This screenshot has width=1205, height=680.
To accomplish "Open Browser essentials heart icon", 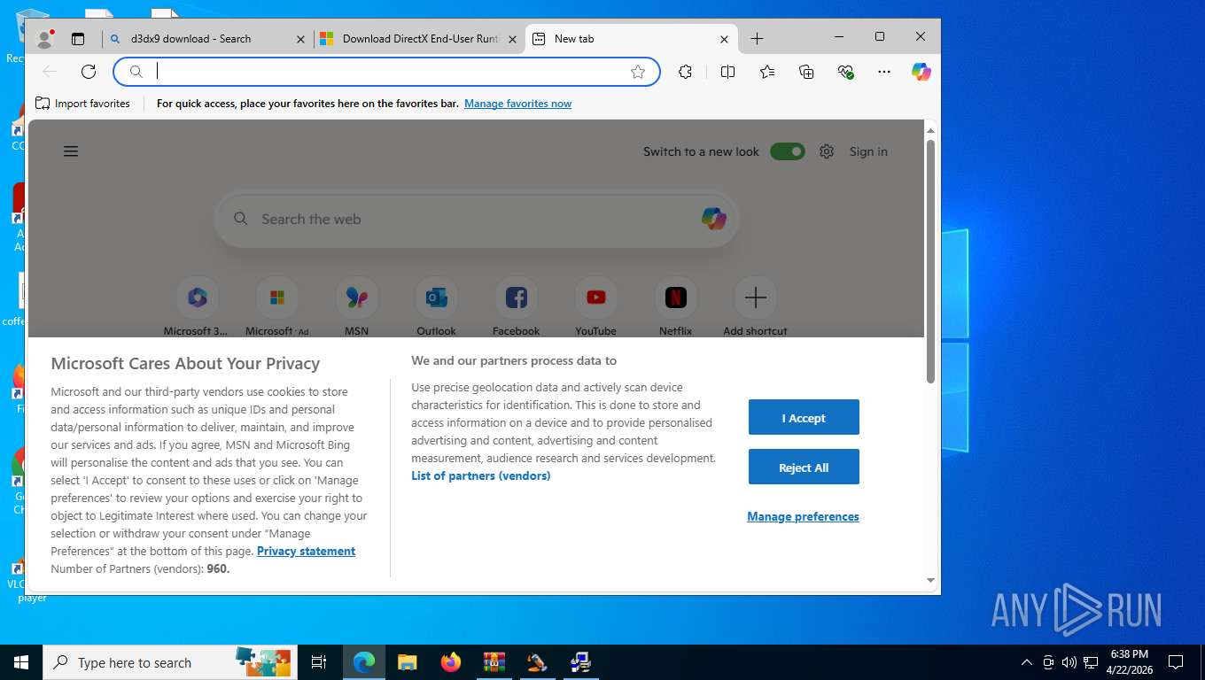I will (845, 72).
